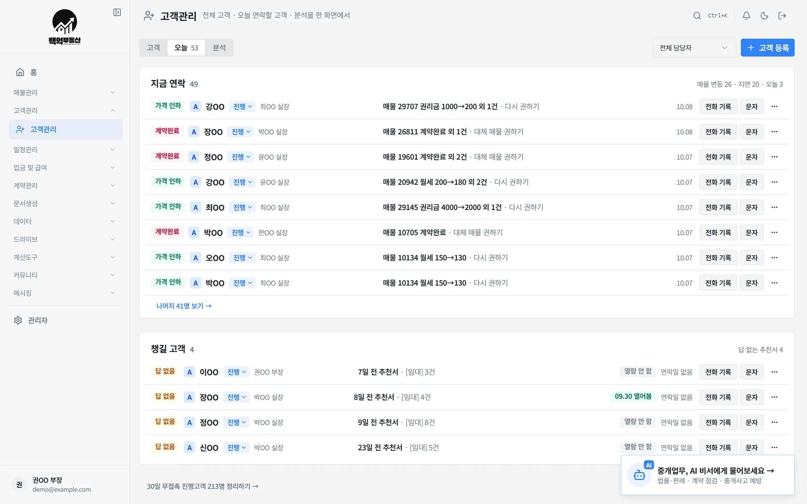
Task: Open the 중개업무, AI 비서에게 물어보세요 card
Action: (x=708, y=475)
